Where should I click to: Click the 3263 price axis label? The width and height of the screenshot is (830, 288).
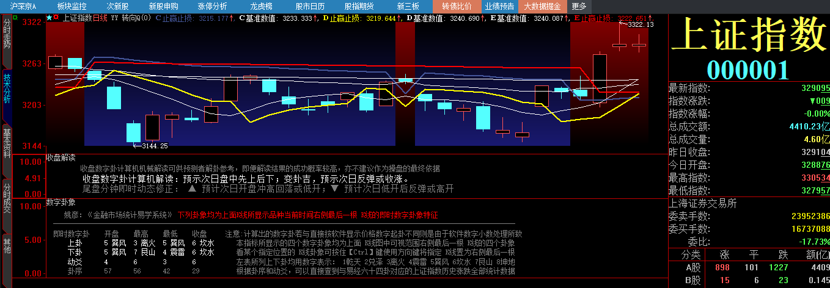(32, 63)
